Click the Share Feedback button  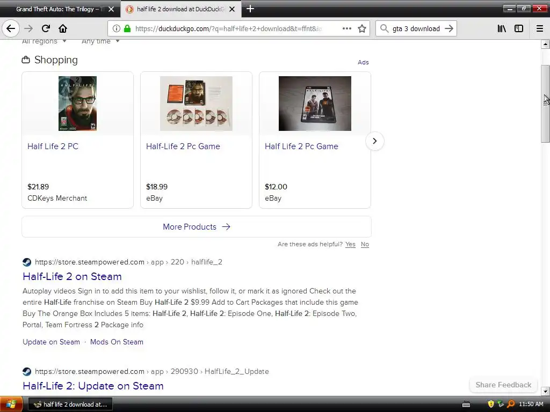pyautogui.click(x=503, y=385)
